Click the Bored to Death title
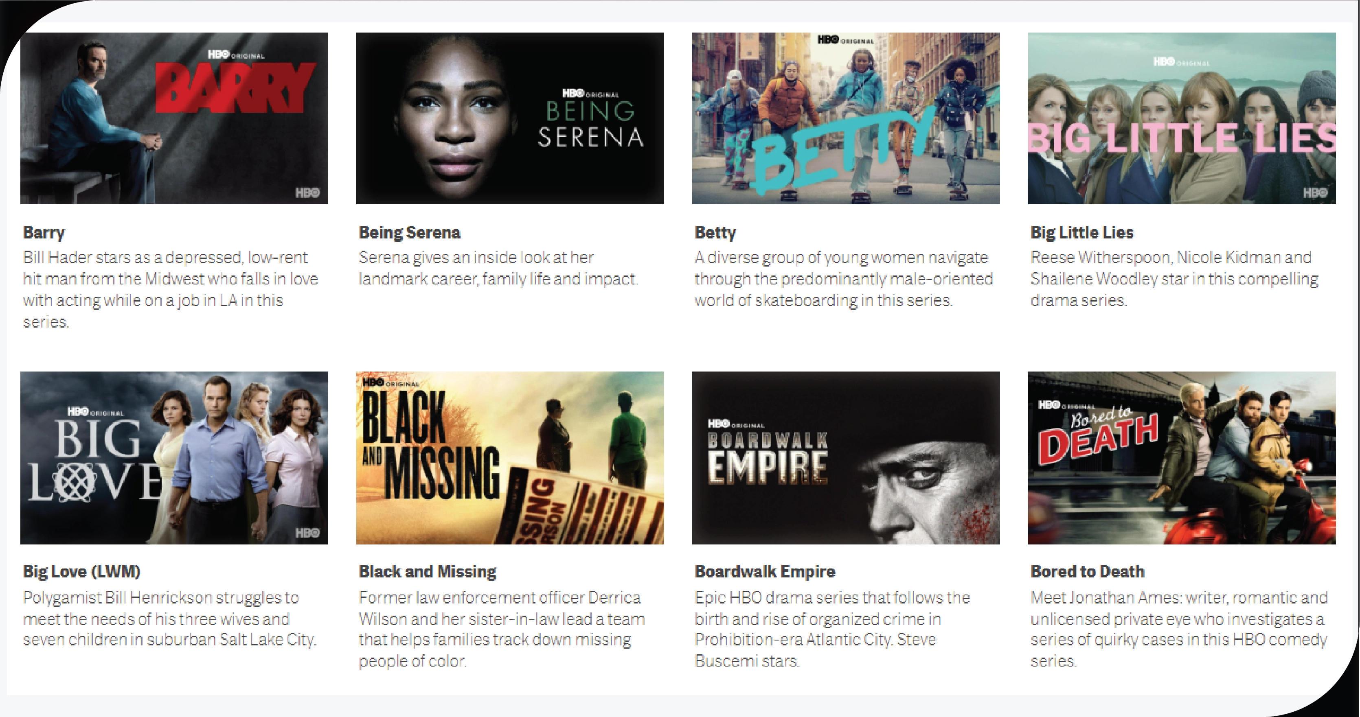 click(1088, 571)
